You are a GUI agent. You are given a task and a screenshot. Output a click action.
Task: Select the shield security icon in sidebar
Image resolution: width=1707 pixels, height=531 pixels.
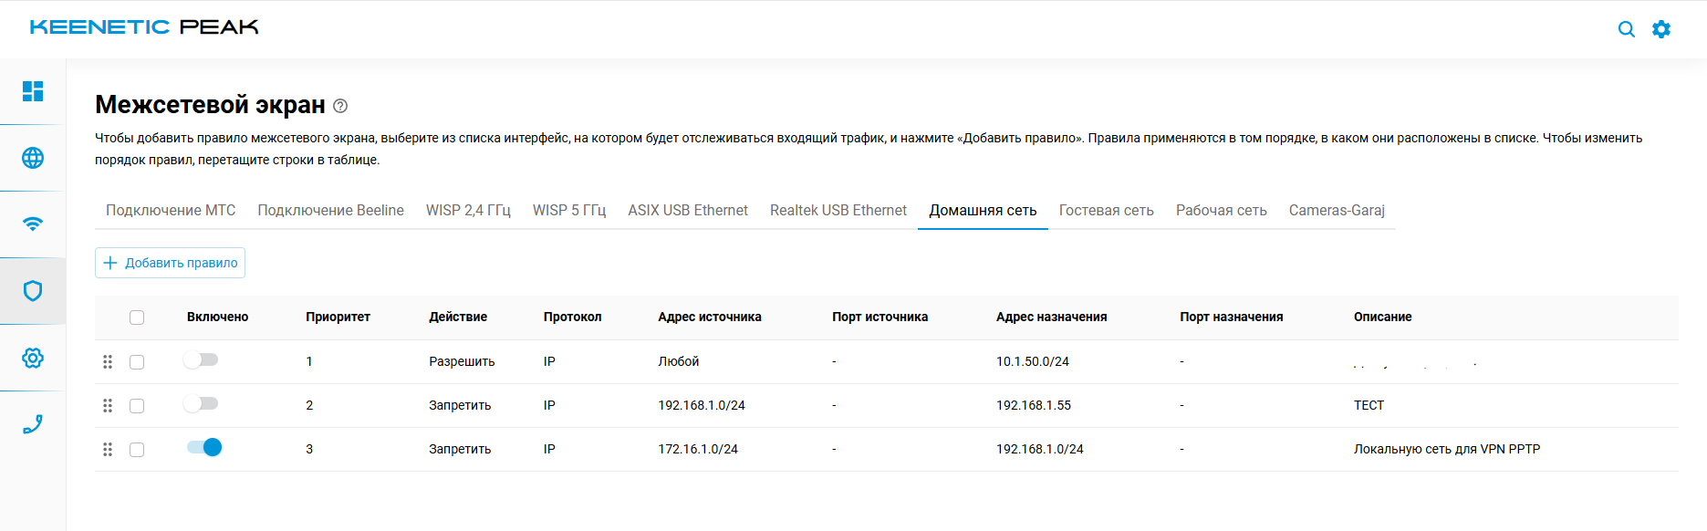pyautogui.click(x=33, y=291)
